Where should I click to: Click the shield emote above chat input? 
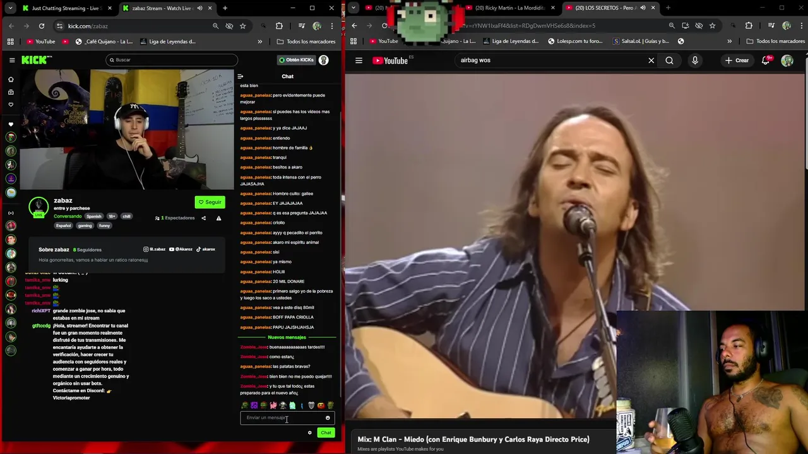[311, 405]
